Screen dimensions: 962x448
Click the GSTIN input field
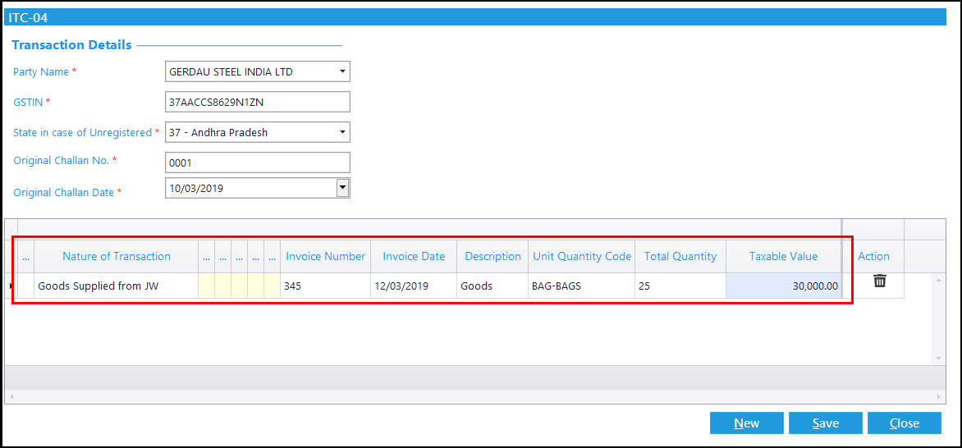point(257,102)
